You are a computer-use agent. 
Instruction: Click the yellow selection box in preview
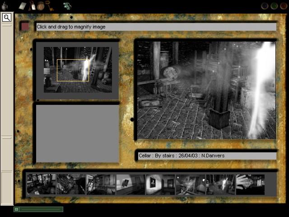[x=73, y=70]
